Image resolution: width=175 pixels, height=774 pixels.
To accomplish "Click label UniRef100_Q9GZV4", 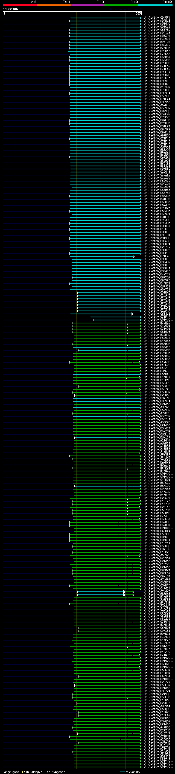I will pyautogui.click(x=157, y=691).
